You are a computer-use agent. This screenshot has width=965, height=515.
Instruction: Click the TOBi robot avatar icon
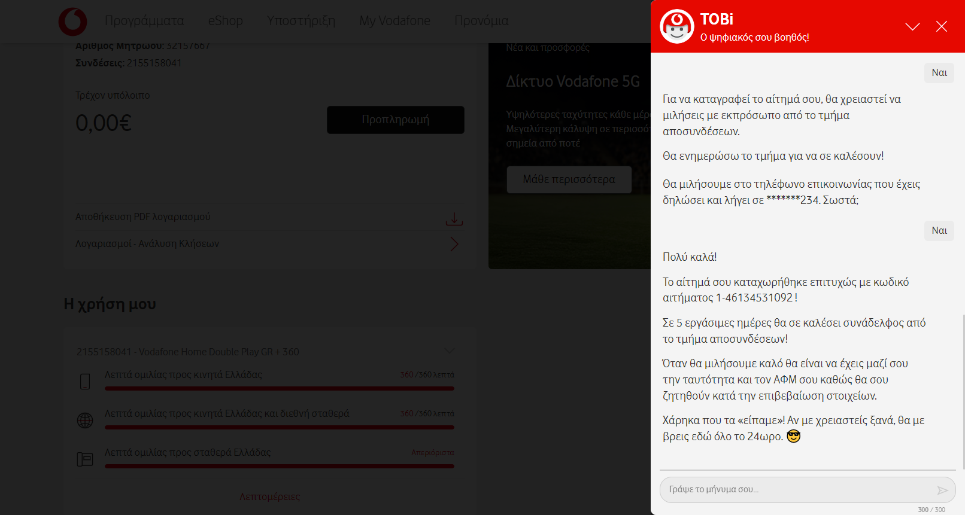[x=677, y=26]
